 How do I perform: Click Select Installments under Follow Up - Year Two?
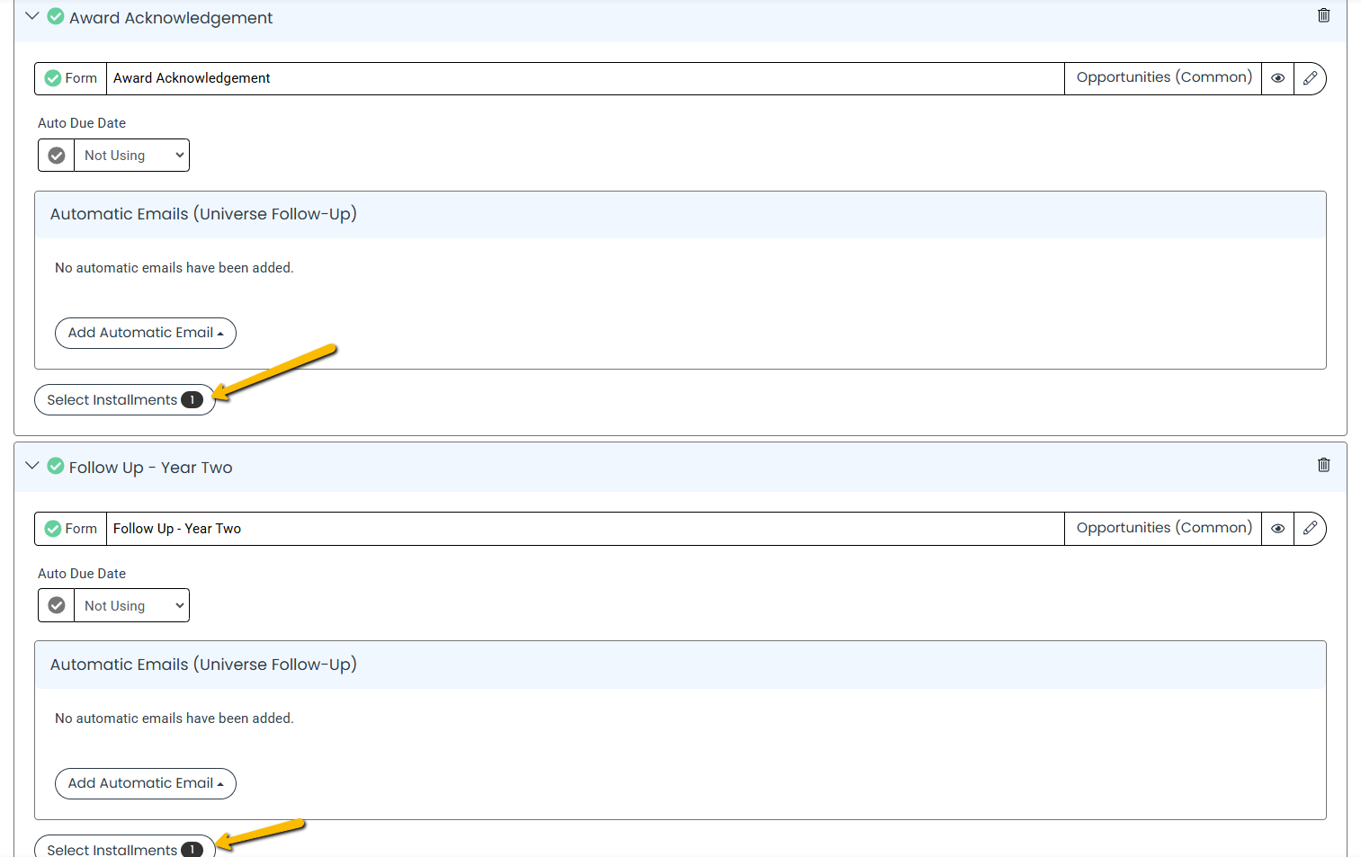click(125, 848)
